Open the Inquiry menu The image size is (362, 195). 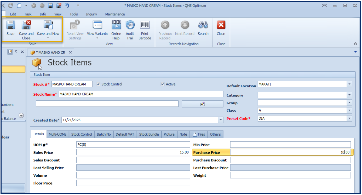(x=91, y=14)
